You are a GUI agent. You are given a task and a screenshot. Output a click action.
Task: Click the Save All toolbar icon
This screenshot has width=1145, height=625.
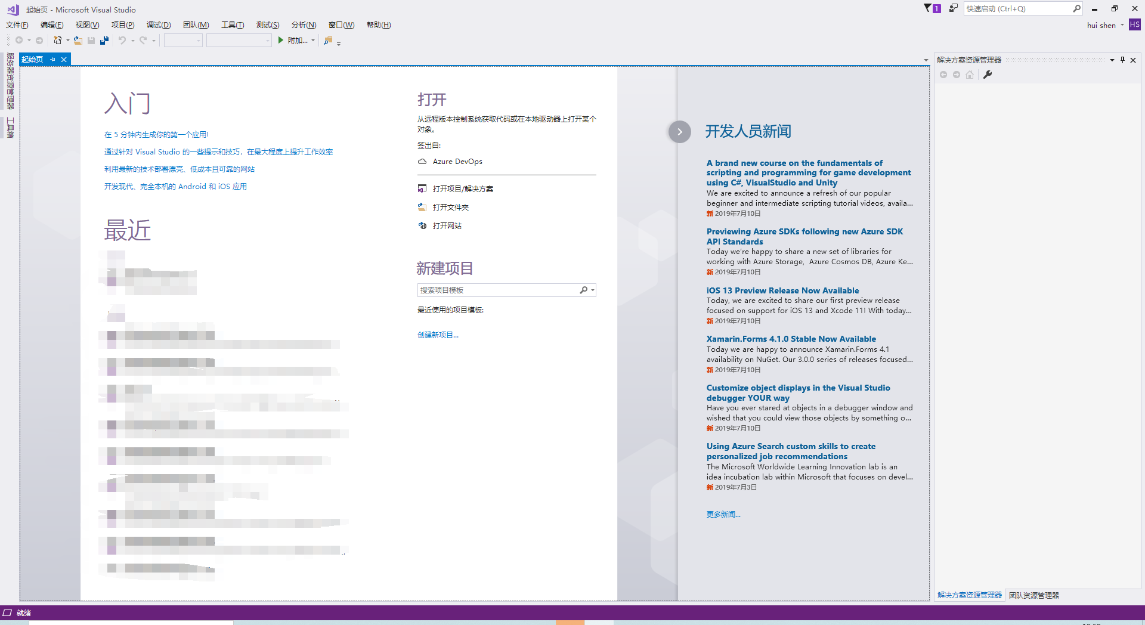104,41
